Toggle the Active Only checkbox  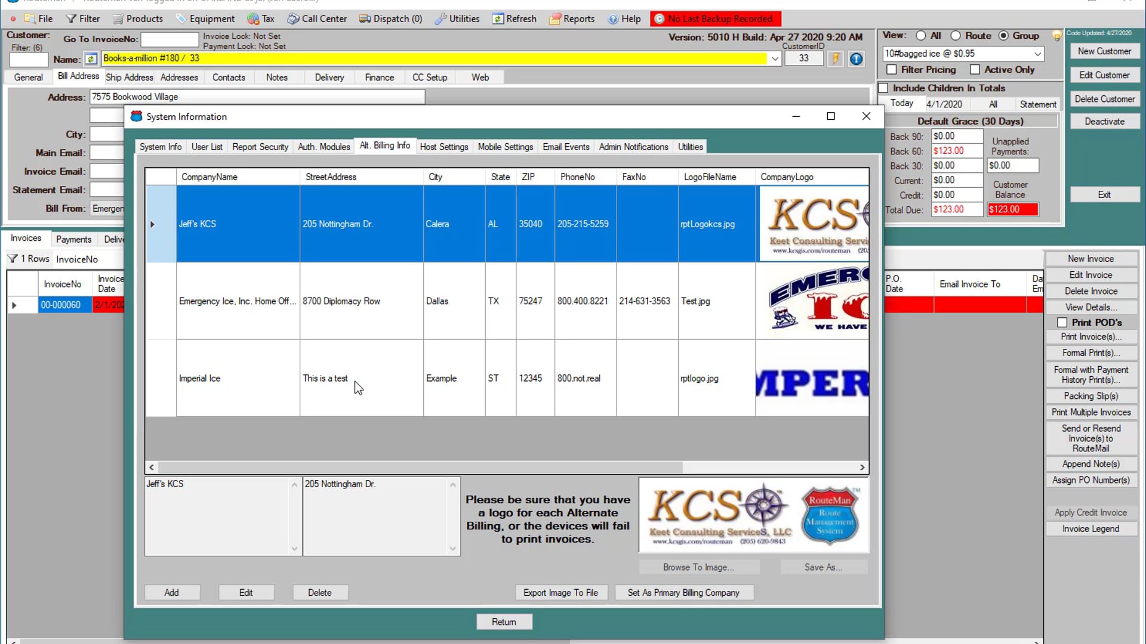pyautogui.click(x=975, y=70)
